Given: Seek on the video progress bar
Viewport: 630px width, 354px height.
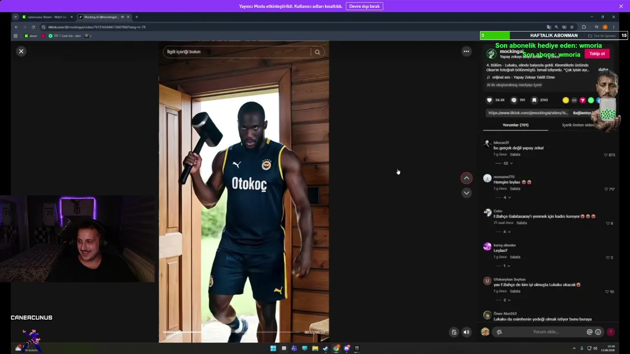Looking at the screenshot, I should coord(231,332).
